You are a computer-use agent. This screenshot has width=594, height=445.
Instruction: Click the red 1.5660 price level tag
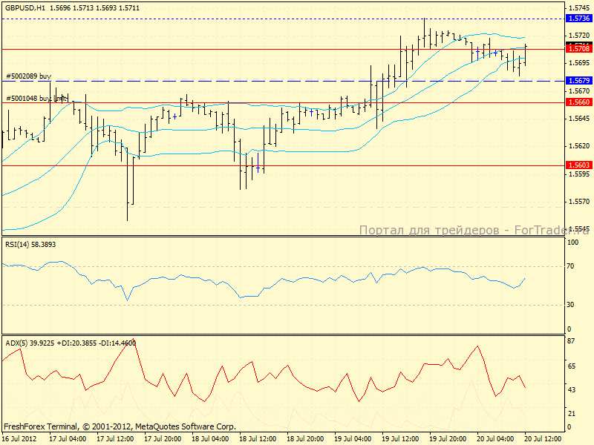click(578, 102)
